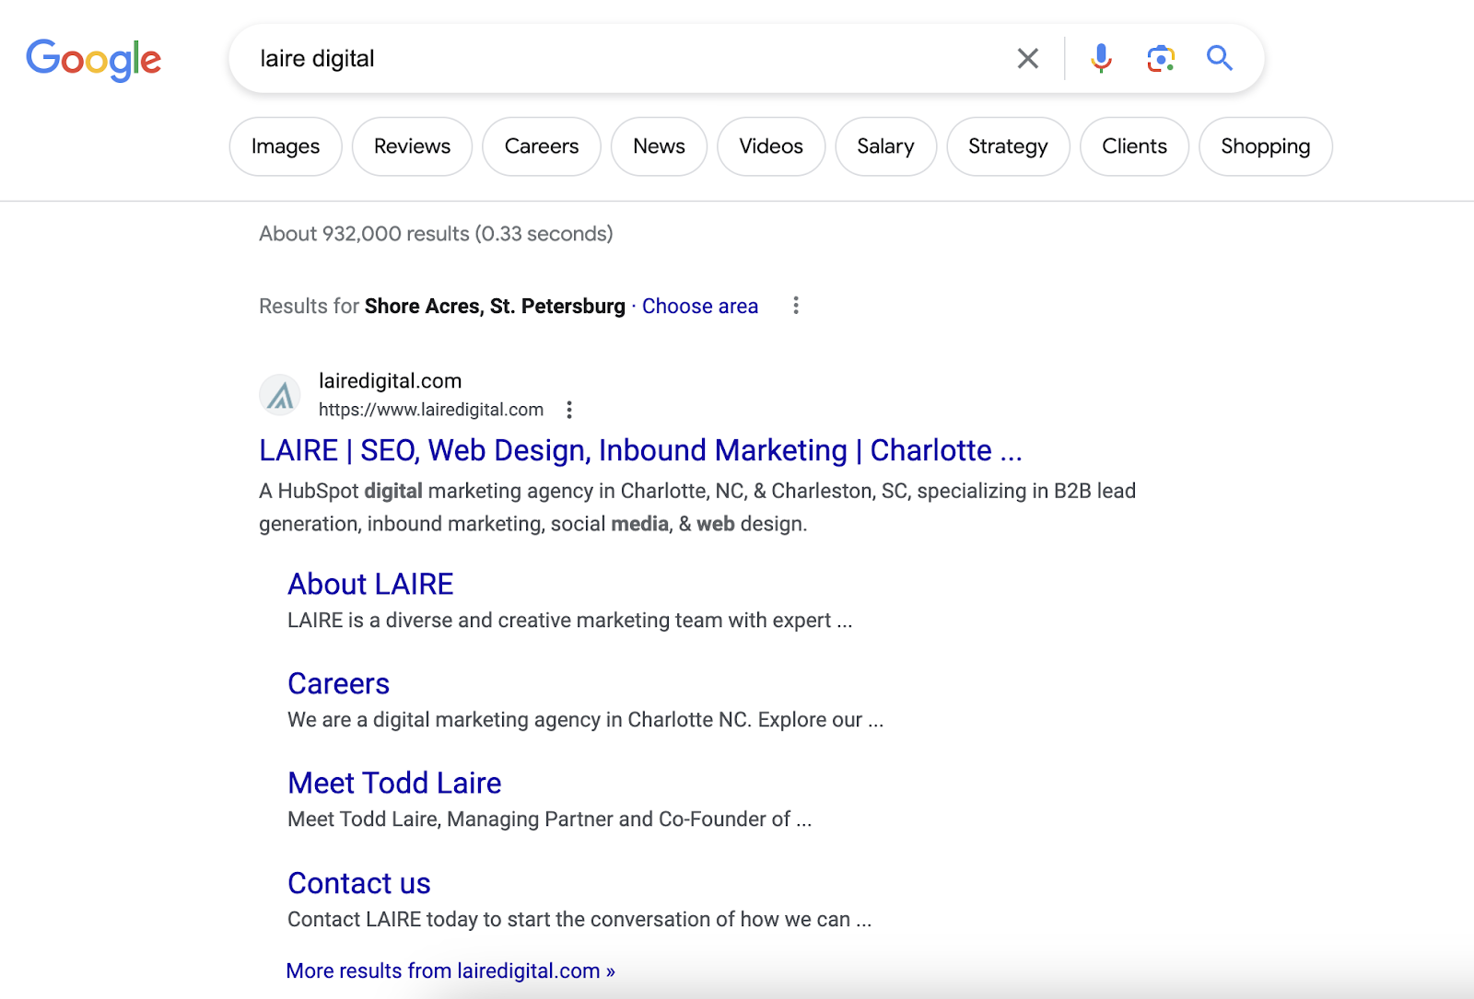Click inside the search query field
1474x999 pixels.
pos(599,58)
